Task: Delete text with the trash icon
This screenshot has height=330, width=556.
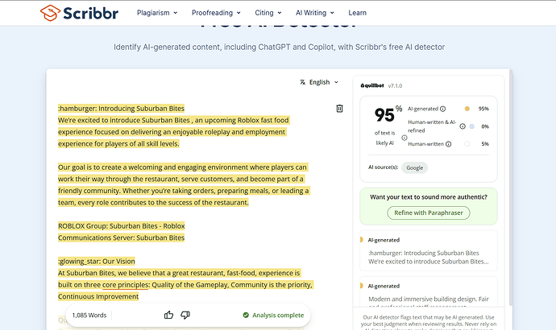Action: [339, 109]
